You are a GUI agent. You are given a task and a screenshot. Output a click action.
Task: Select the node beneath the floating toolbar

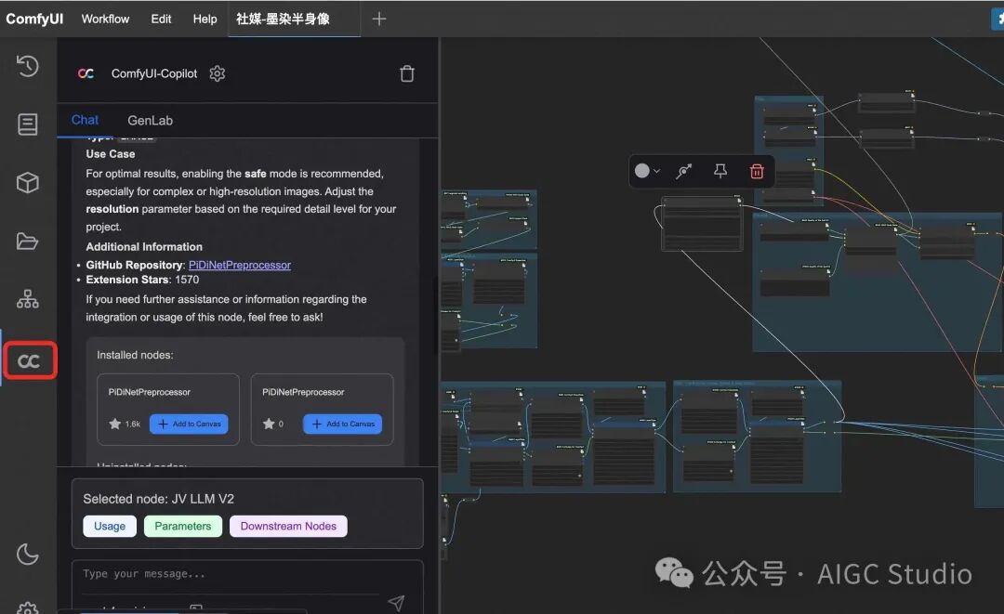tap(702, 223)
